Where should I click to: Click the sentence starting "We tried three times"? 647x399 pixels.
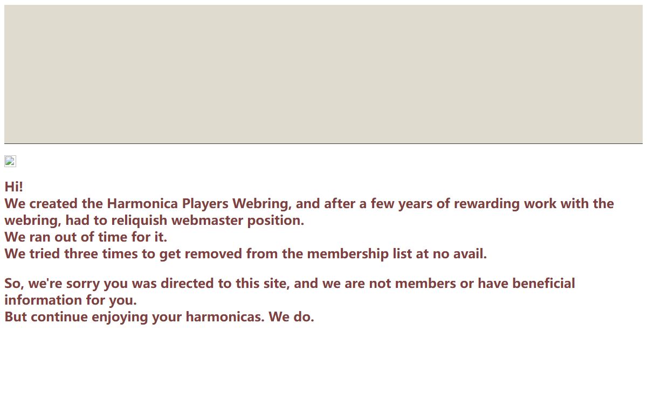click(x=245, y=253)
